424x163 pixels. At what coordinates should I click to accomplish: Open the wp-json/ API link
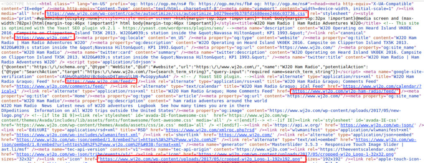pyautogui.click(x=378, y=125)
